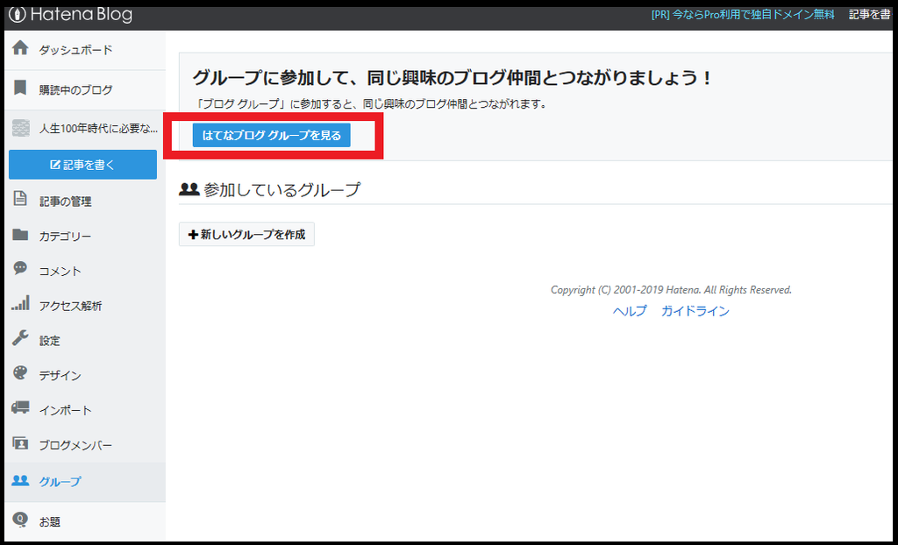Click the Q bubble icon beside お題
Screen dimensions: 898x545
20,520
